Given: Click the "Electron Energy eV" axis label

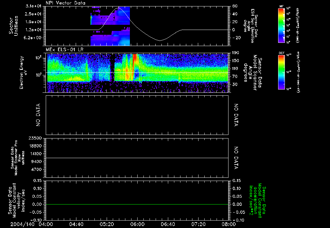Looking at the screenshot, I should [23, 72].
